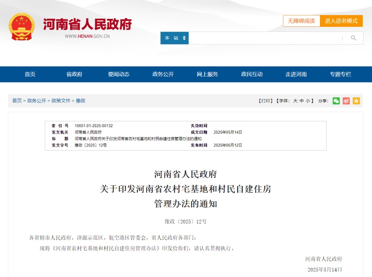Open the 走进河南 menu

tap(296, 74)
